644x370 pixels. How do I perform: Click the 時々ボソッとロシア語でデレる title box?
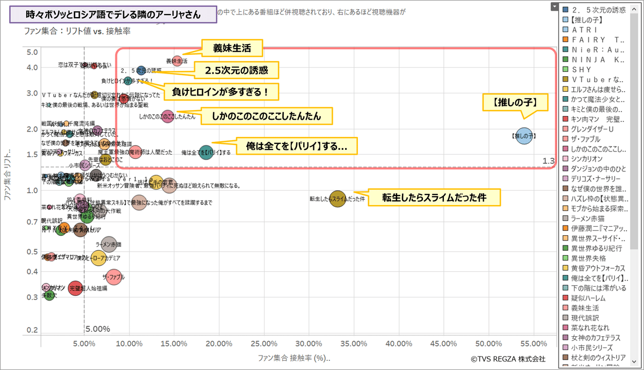pos(113,15)
